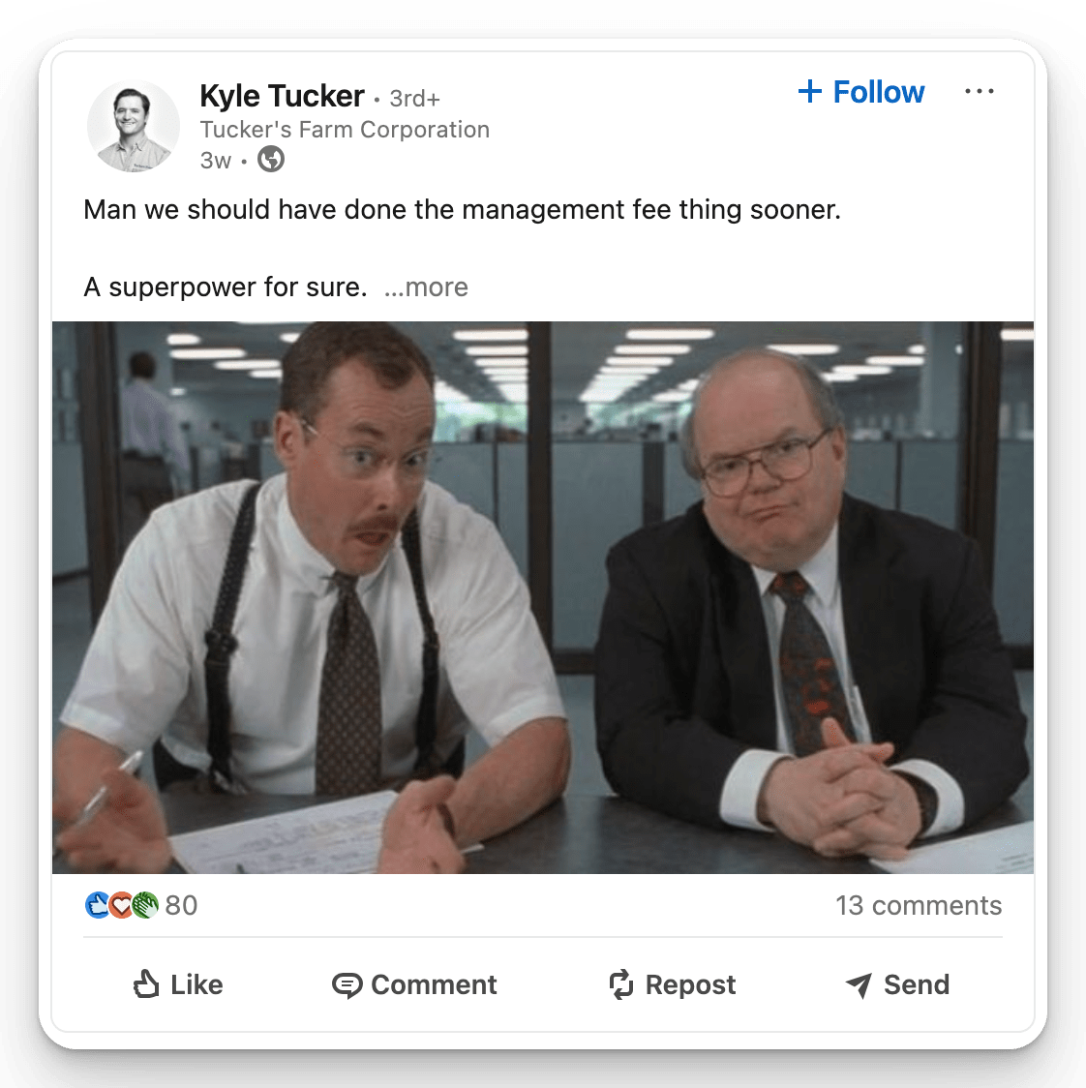
Task: Open the three-dot post options menu
Action: tap(980, 91)
